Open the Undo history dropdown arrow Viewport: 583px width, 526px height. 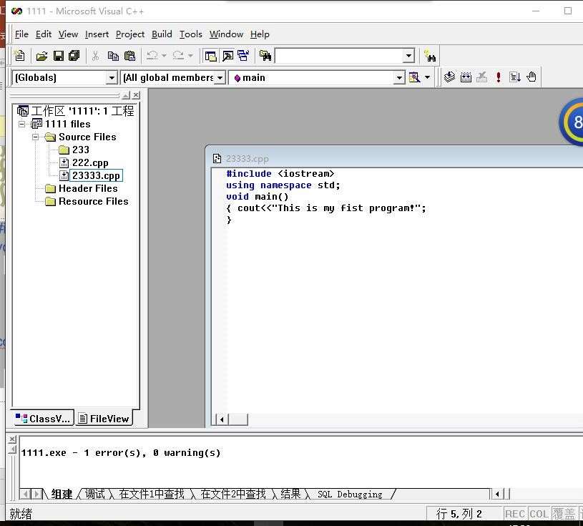(x=164, y=56)
